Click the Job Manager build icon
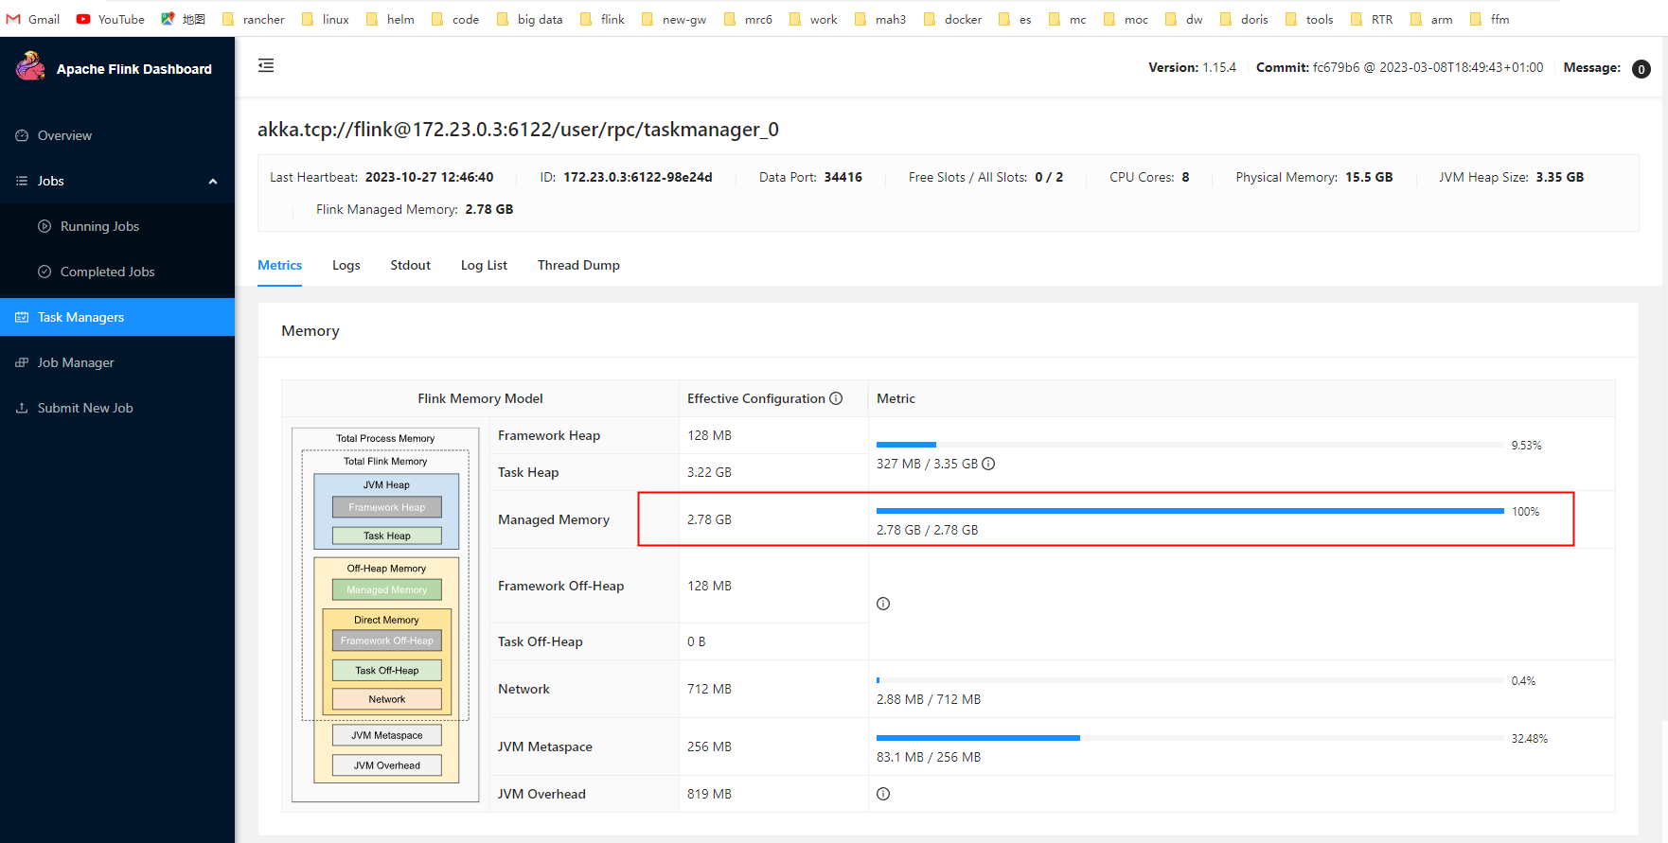The width and height of the screenshot is (1668, 843). [x=22, y=362]
